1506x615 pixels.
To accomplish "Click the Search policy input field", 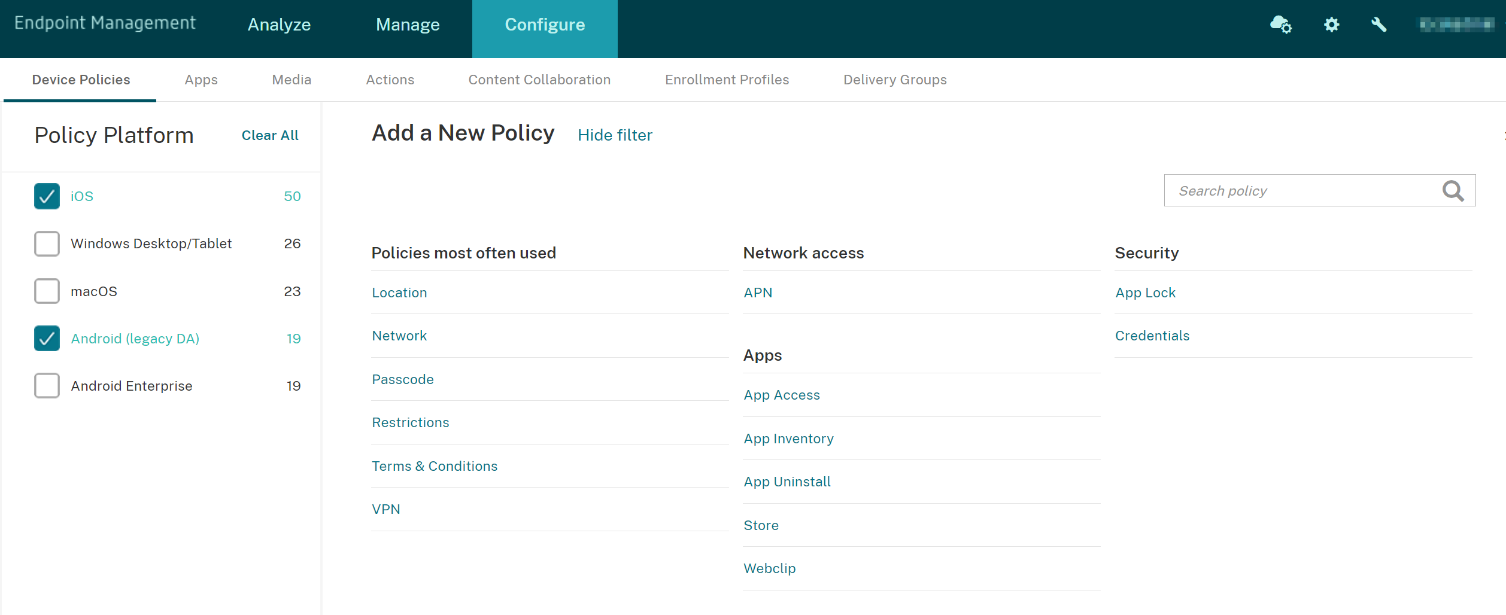I will (x=1299, y=191).
